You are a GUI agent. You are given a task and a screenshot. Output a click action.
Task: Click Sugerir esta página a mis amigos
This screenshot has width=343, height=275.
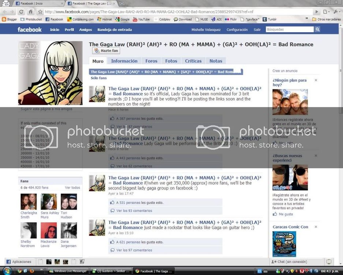click(x=46, y=109)
